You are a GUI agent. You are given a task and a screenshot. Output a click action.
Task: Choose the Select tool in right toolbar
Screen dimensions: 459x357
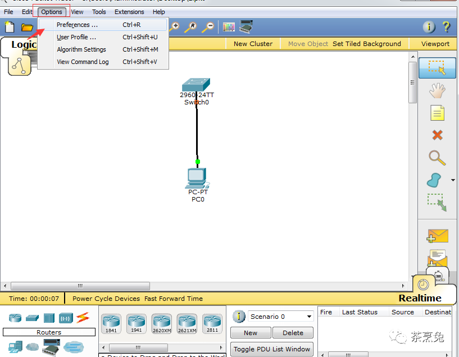point(437,68)
